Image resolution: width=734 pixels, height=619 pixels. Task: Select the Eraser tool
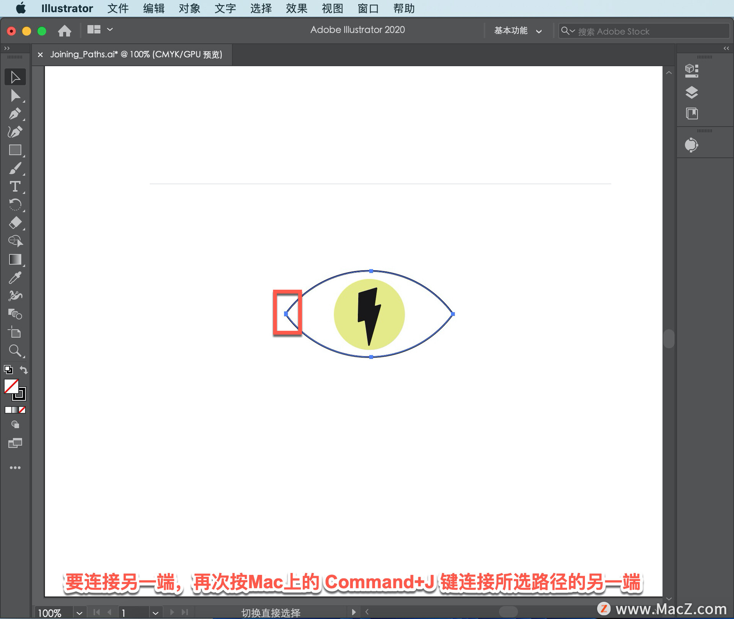15,223
